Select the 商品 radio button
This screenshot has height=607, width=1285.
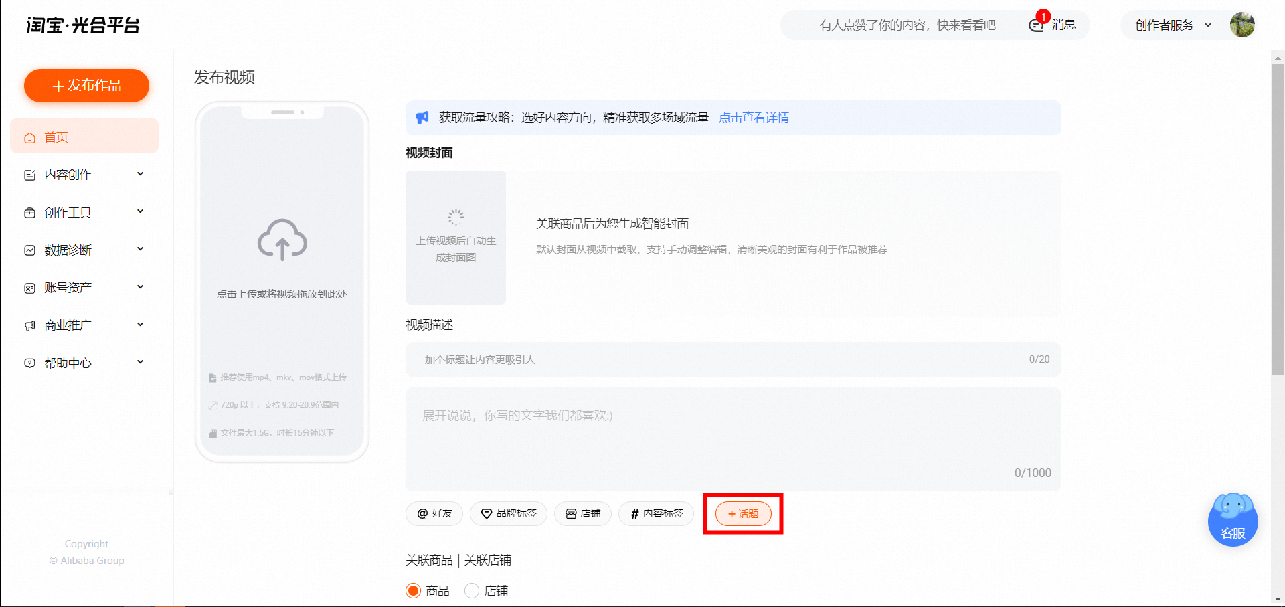[414, 590]
